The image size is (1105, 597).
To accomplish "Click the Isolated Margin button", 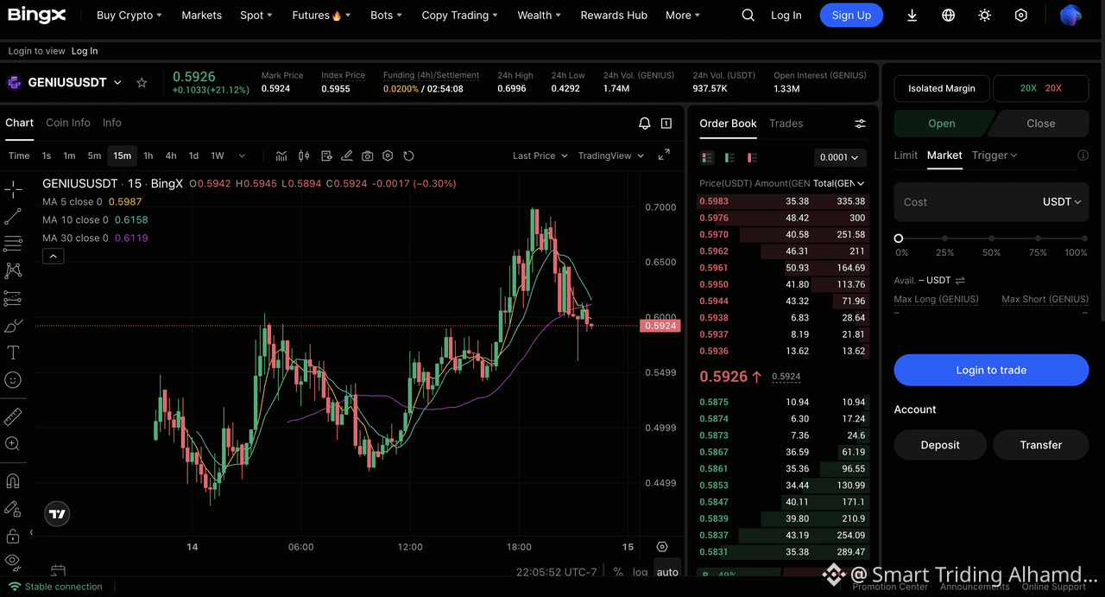I will 942,88.
